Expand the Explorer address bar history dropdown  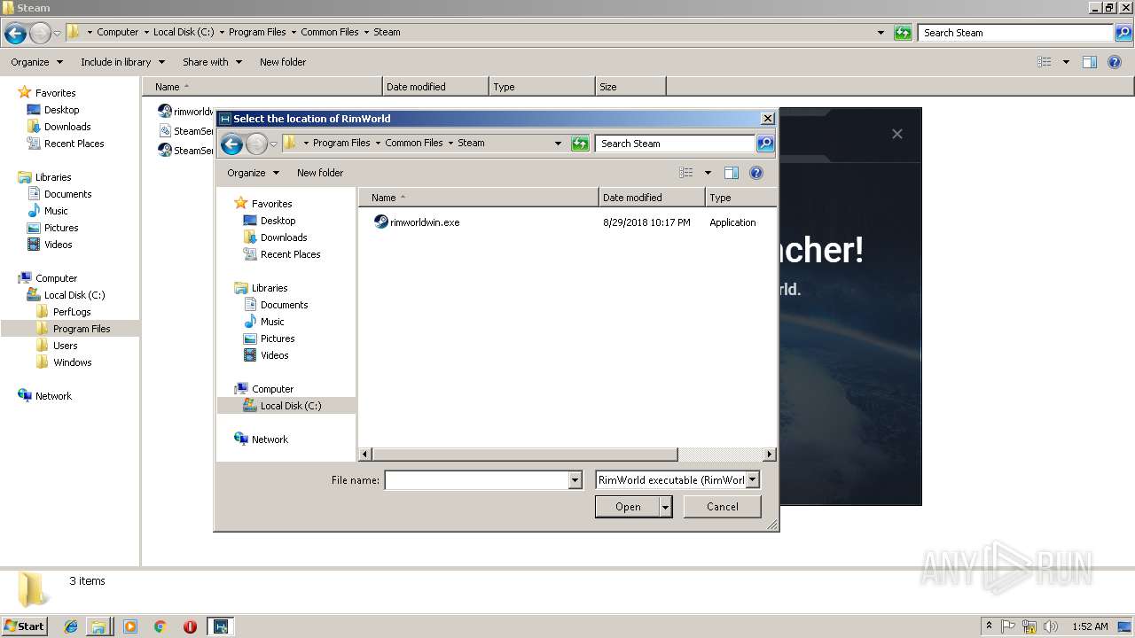tap(881, 33)
